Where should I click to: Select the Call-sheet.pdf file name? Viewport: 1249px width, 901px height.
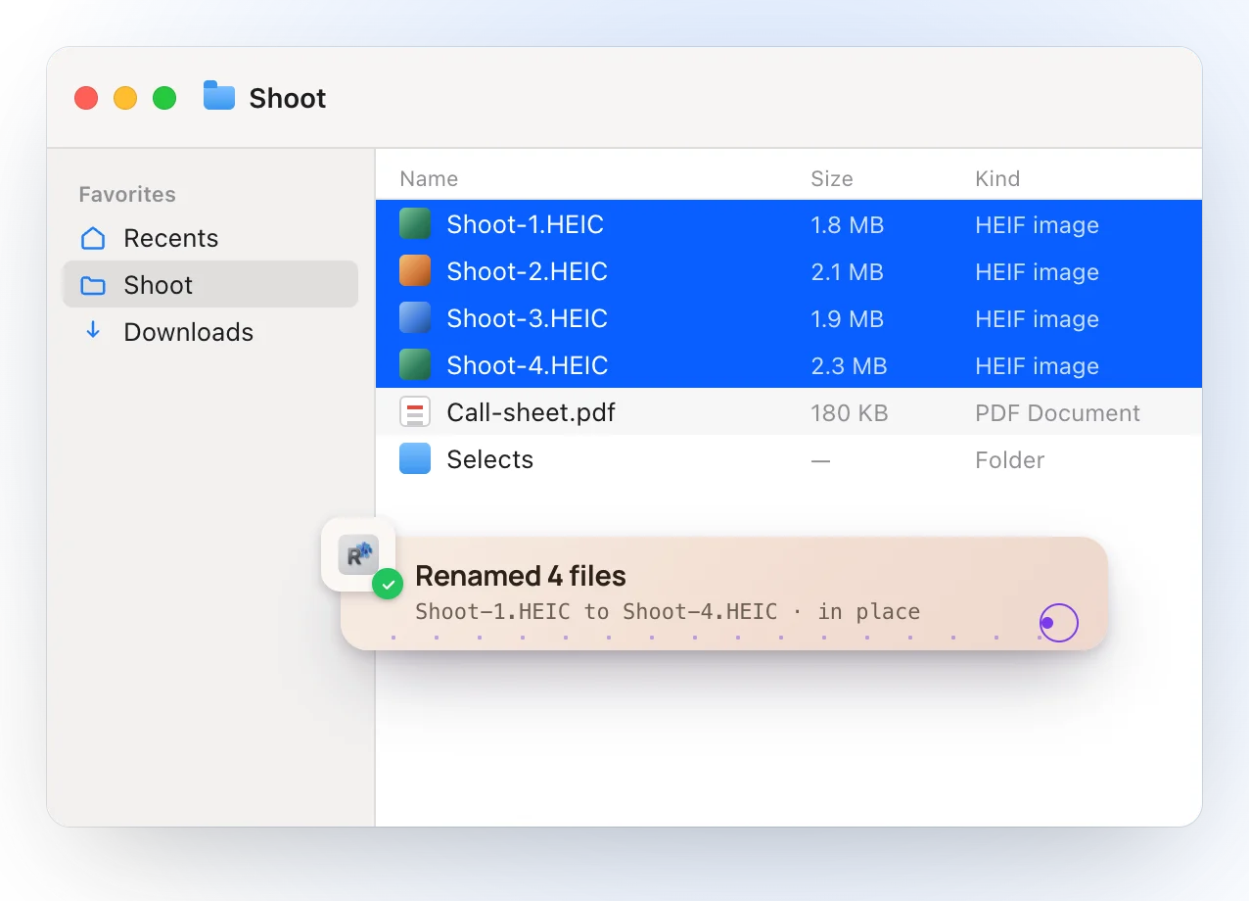[x=531, y=412]
